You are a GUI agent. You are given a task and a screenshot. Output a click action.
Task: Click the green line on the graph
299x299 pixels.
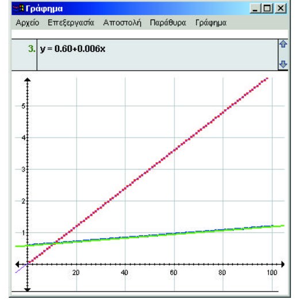click(x=149, y=236)
